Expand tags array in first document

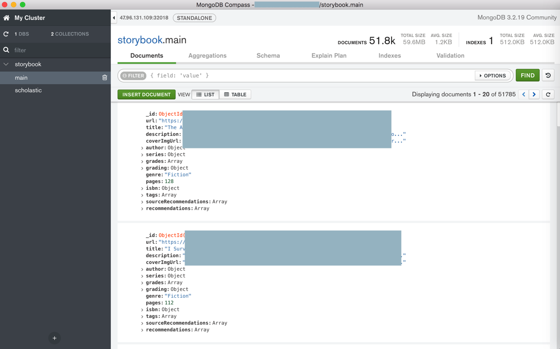click(142, 195)
